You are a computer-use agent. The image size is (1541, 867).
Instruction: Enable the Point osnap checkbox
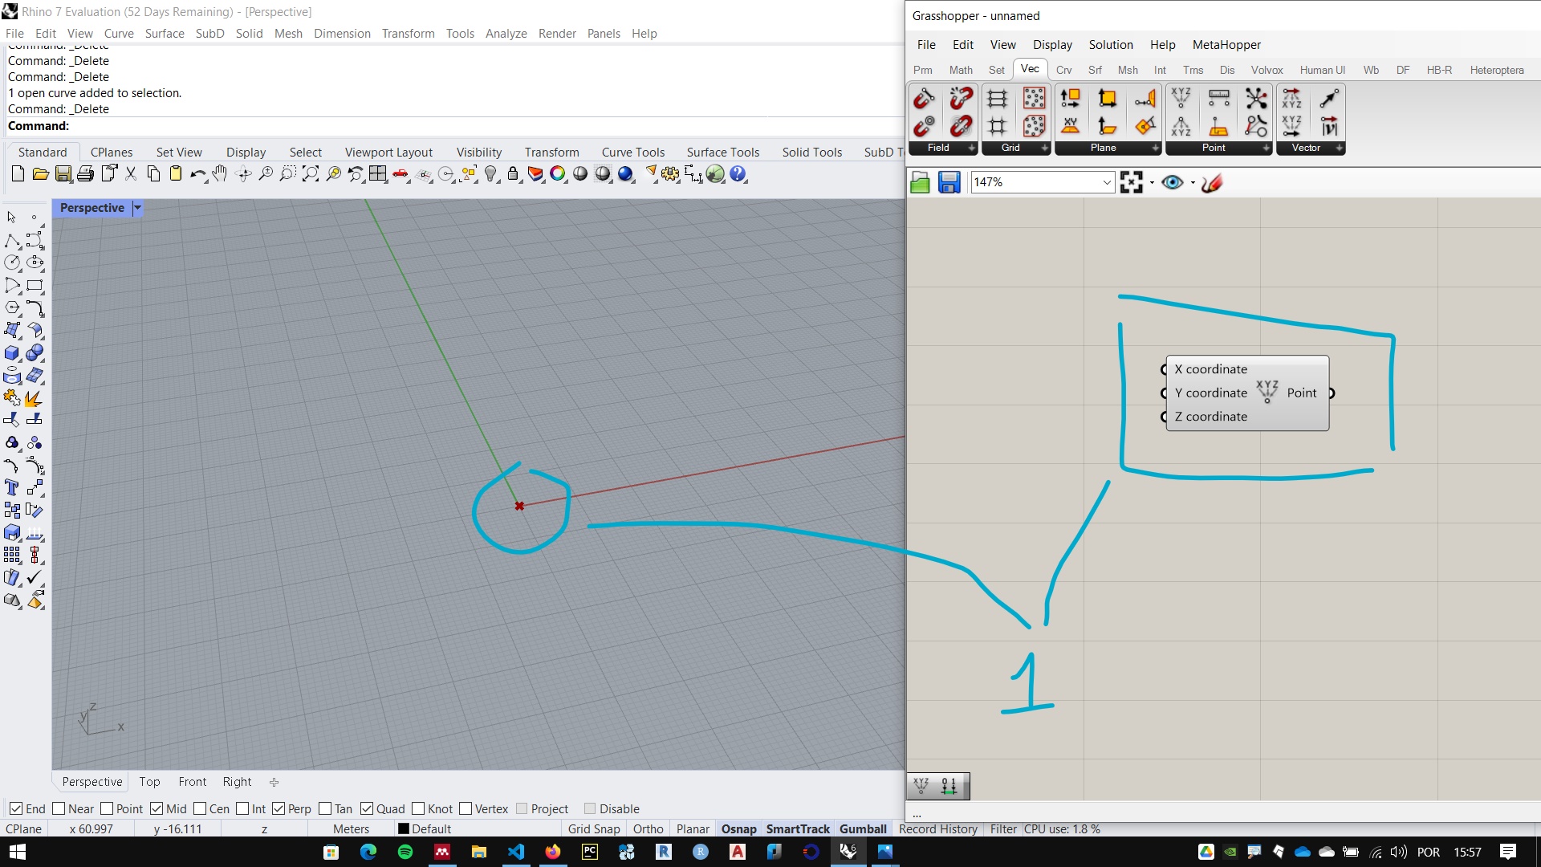[x=106, y=808]
